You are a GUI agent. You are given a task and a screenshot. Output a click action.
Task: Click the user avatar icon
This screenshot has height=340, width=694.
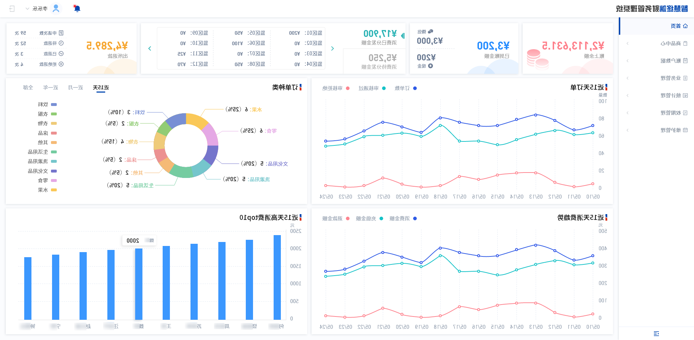(x=56, y=8)
